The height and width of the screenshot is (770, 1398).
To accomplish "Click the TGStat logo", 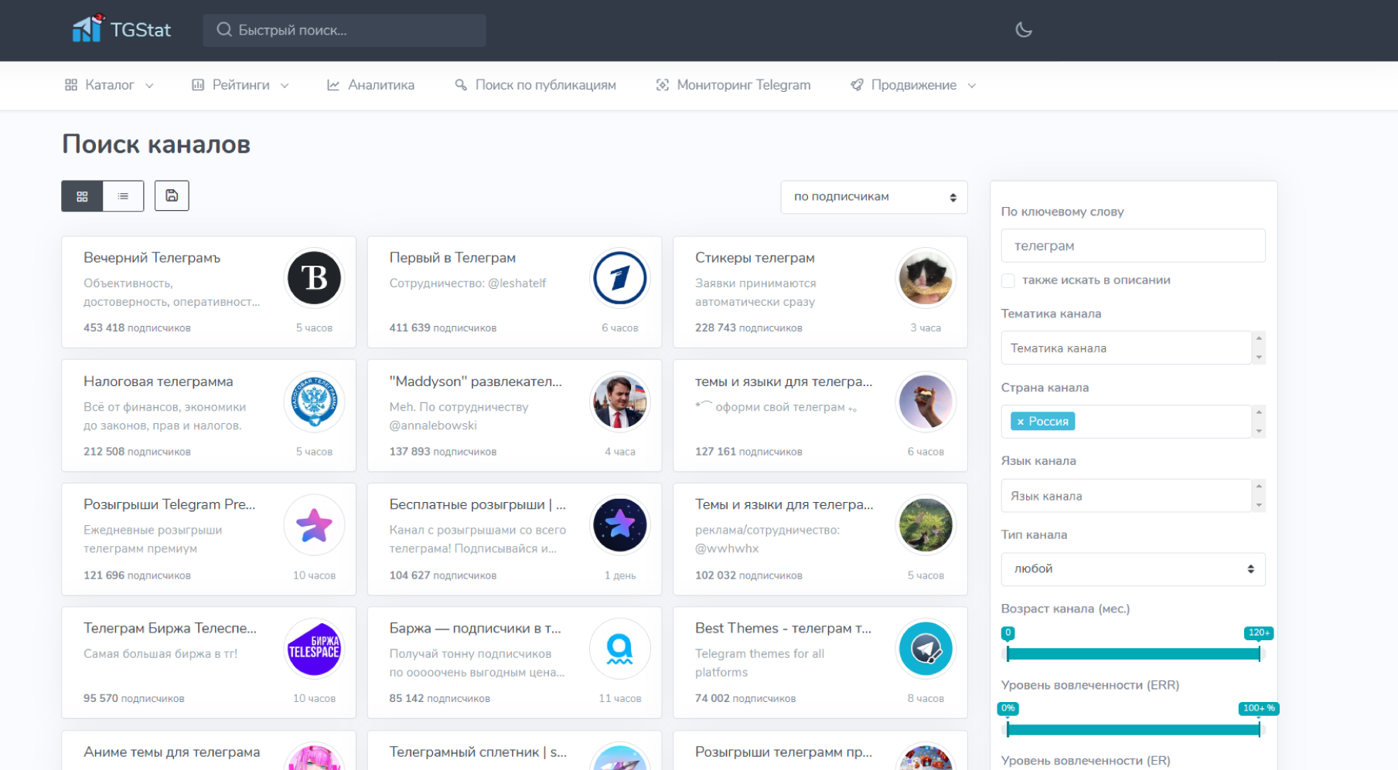I will coord(121,29).
